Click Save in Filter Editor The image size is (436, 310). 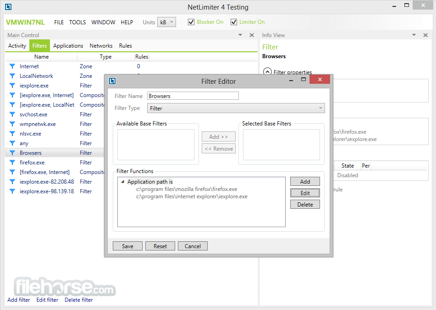tap(127, 246)
